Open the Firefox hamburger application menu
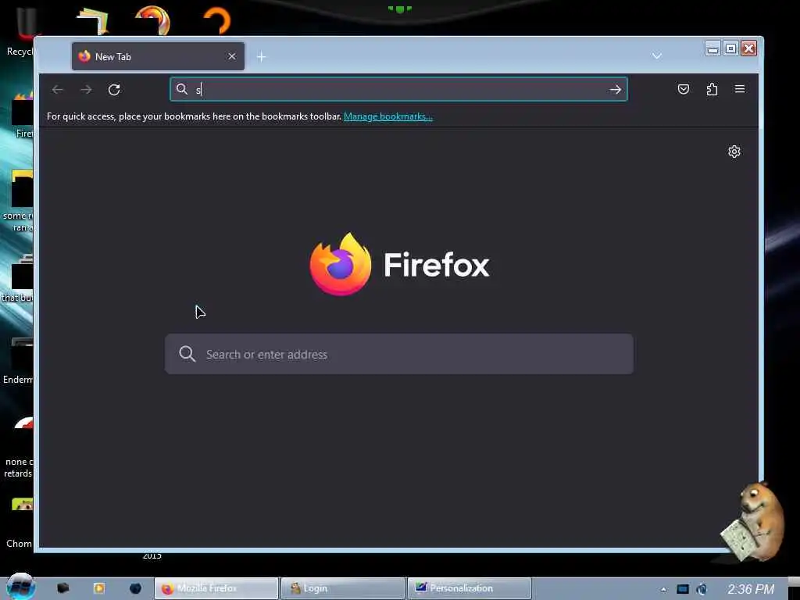 click(x=740, y=89)
